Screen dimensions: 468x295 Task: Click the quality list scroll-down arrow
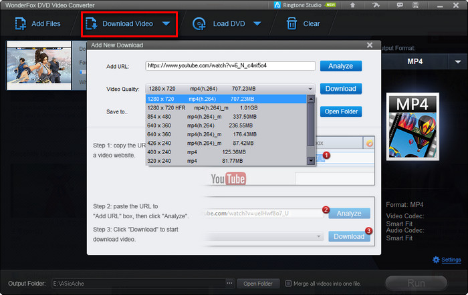tap(311, 161)
